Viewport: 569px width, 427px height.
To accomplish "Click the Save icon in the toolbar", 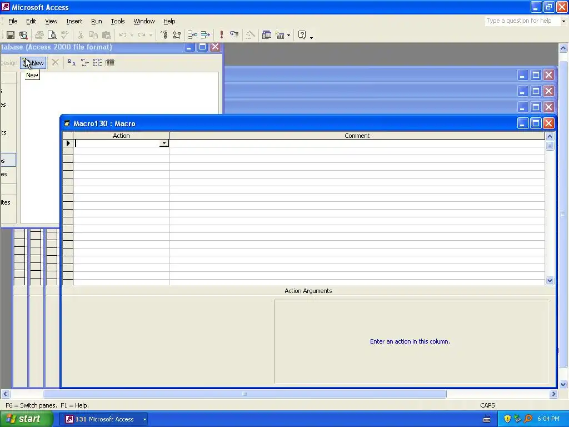I will tap(11, 35).
